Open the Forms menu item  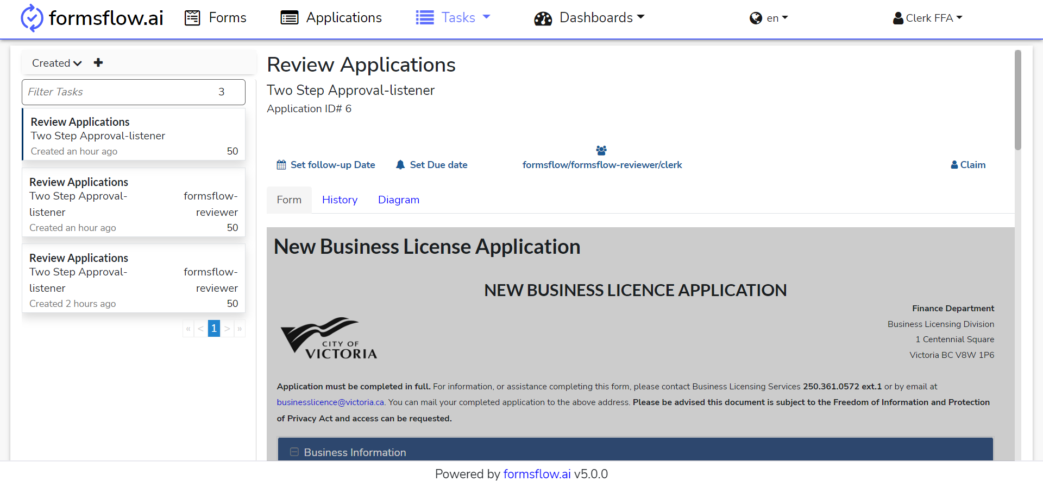click(215, 18)
